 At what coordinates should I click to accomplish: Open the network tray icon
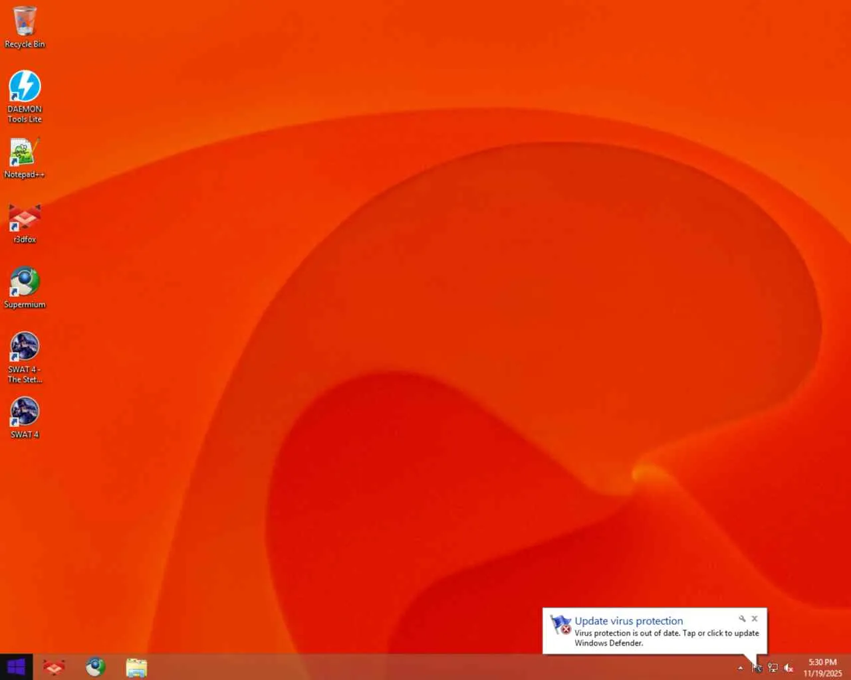coord(773,667)
